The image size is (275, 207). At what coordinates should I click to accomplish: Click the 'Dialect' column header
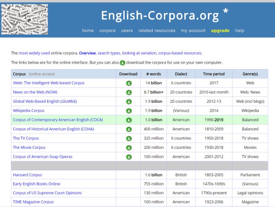[181, 74]
